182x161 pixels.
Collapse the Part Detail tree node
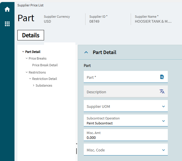point(23,51)
